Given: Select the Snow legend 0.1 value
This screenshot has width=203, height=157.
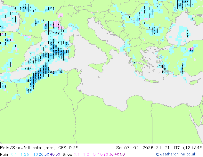Looking at the screenshot, I should pos(77,154).
